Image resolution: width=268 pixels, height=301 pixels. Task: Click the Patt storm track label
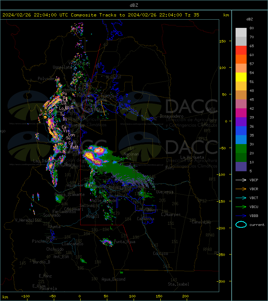[x=74, y=147]
